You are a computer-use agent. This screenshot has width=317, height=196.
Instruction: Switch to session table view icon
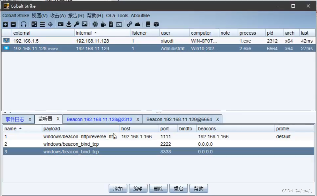(x=42, y=24)
